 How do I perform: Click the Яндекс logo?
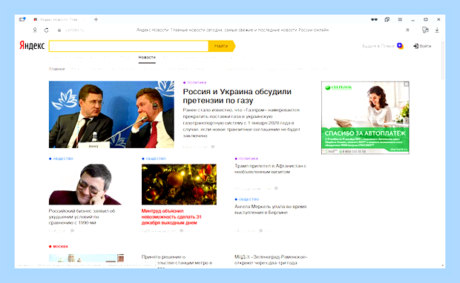tap(32, 46)
